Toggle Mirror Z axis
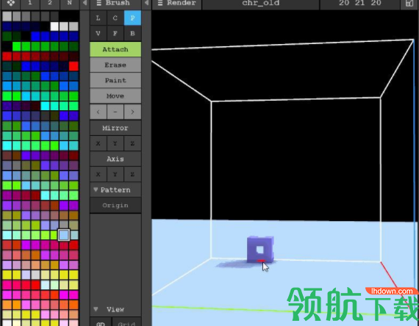Viewport: 419px width, 326px height. coord(132,143)
